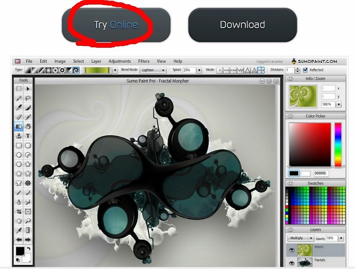
Task: Hide the Waves layer
Action: point(292,250)
